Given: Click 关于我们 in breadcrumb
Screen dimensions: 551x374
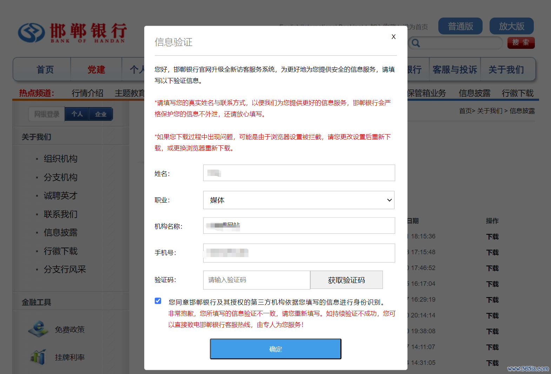Looking at the screenshot, I should tap(490, 111).
